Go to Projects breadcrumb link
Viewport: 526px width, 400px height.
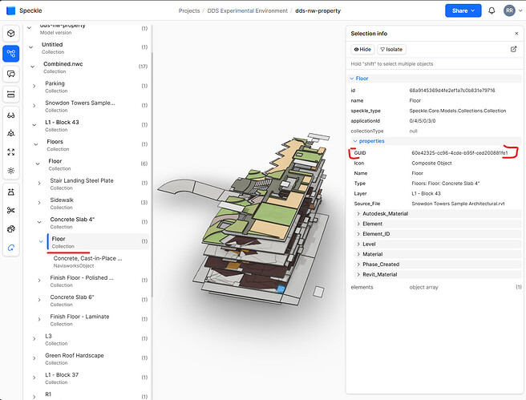point(189,10)
